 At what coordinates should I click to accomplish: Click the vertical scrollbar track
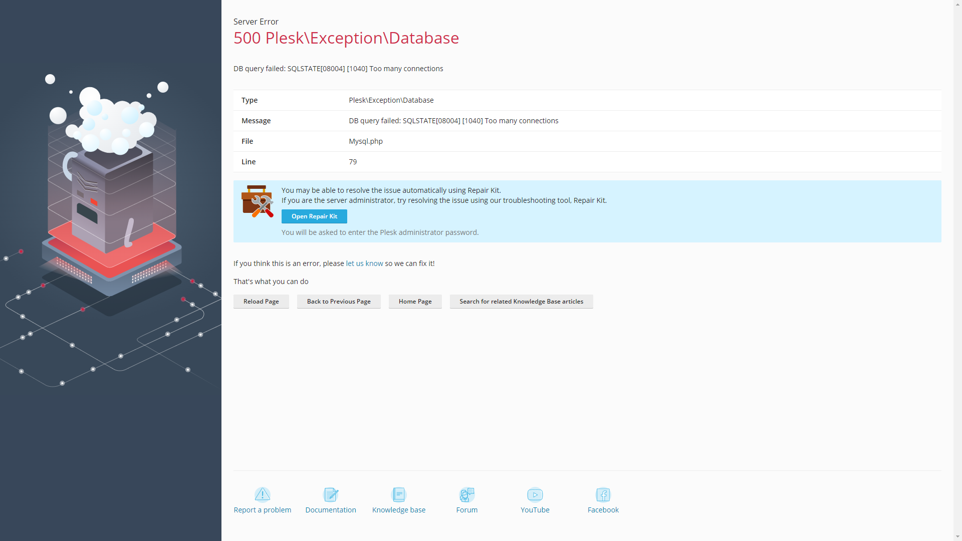tap(957, 270)
